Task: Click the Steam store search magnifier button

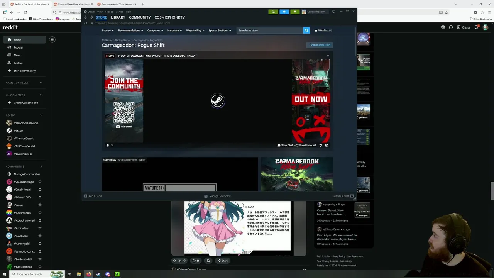Action: coord(306,30)
